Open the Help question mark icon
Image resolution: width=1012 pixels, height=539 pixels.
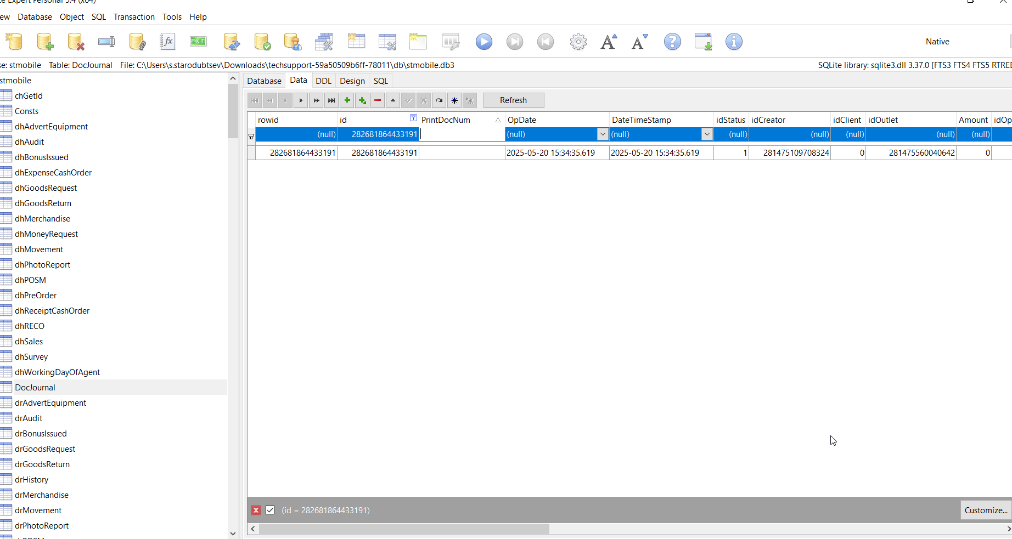(672, 42)
